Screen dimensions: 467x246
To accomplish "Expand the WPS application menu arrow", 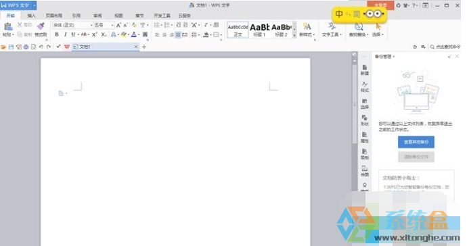I will (35, 5).
